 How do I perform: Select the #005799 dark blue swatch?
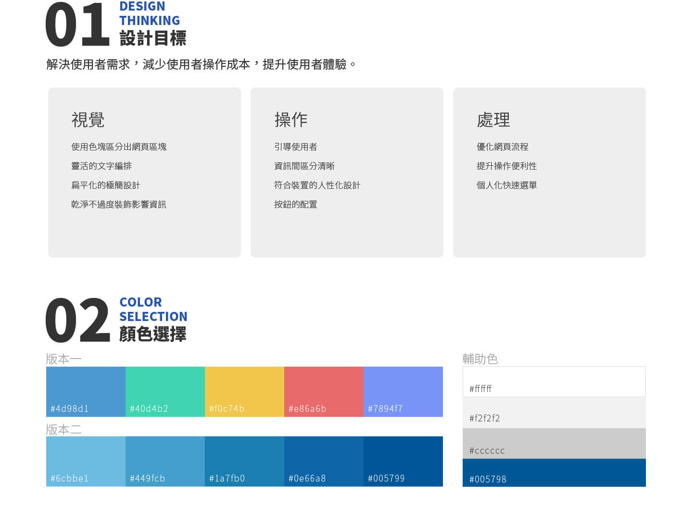click(403, 461)
